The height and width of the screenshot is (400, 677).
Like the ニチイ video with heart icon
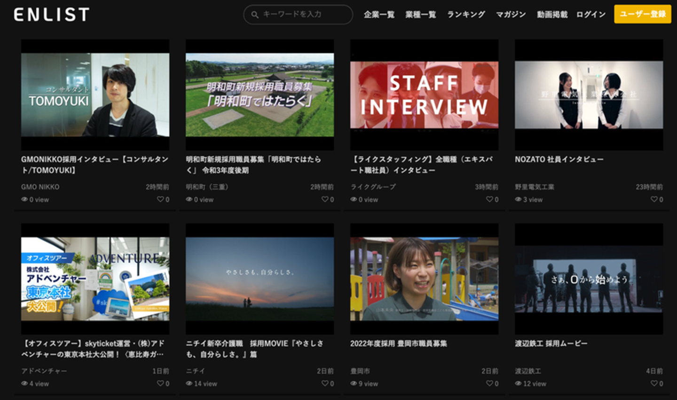point(325,384)
